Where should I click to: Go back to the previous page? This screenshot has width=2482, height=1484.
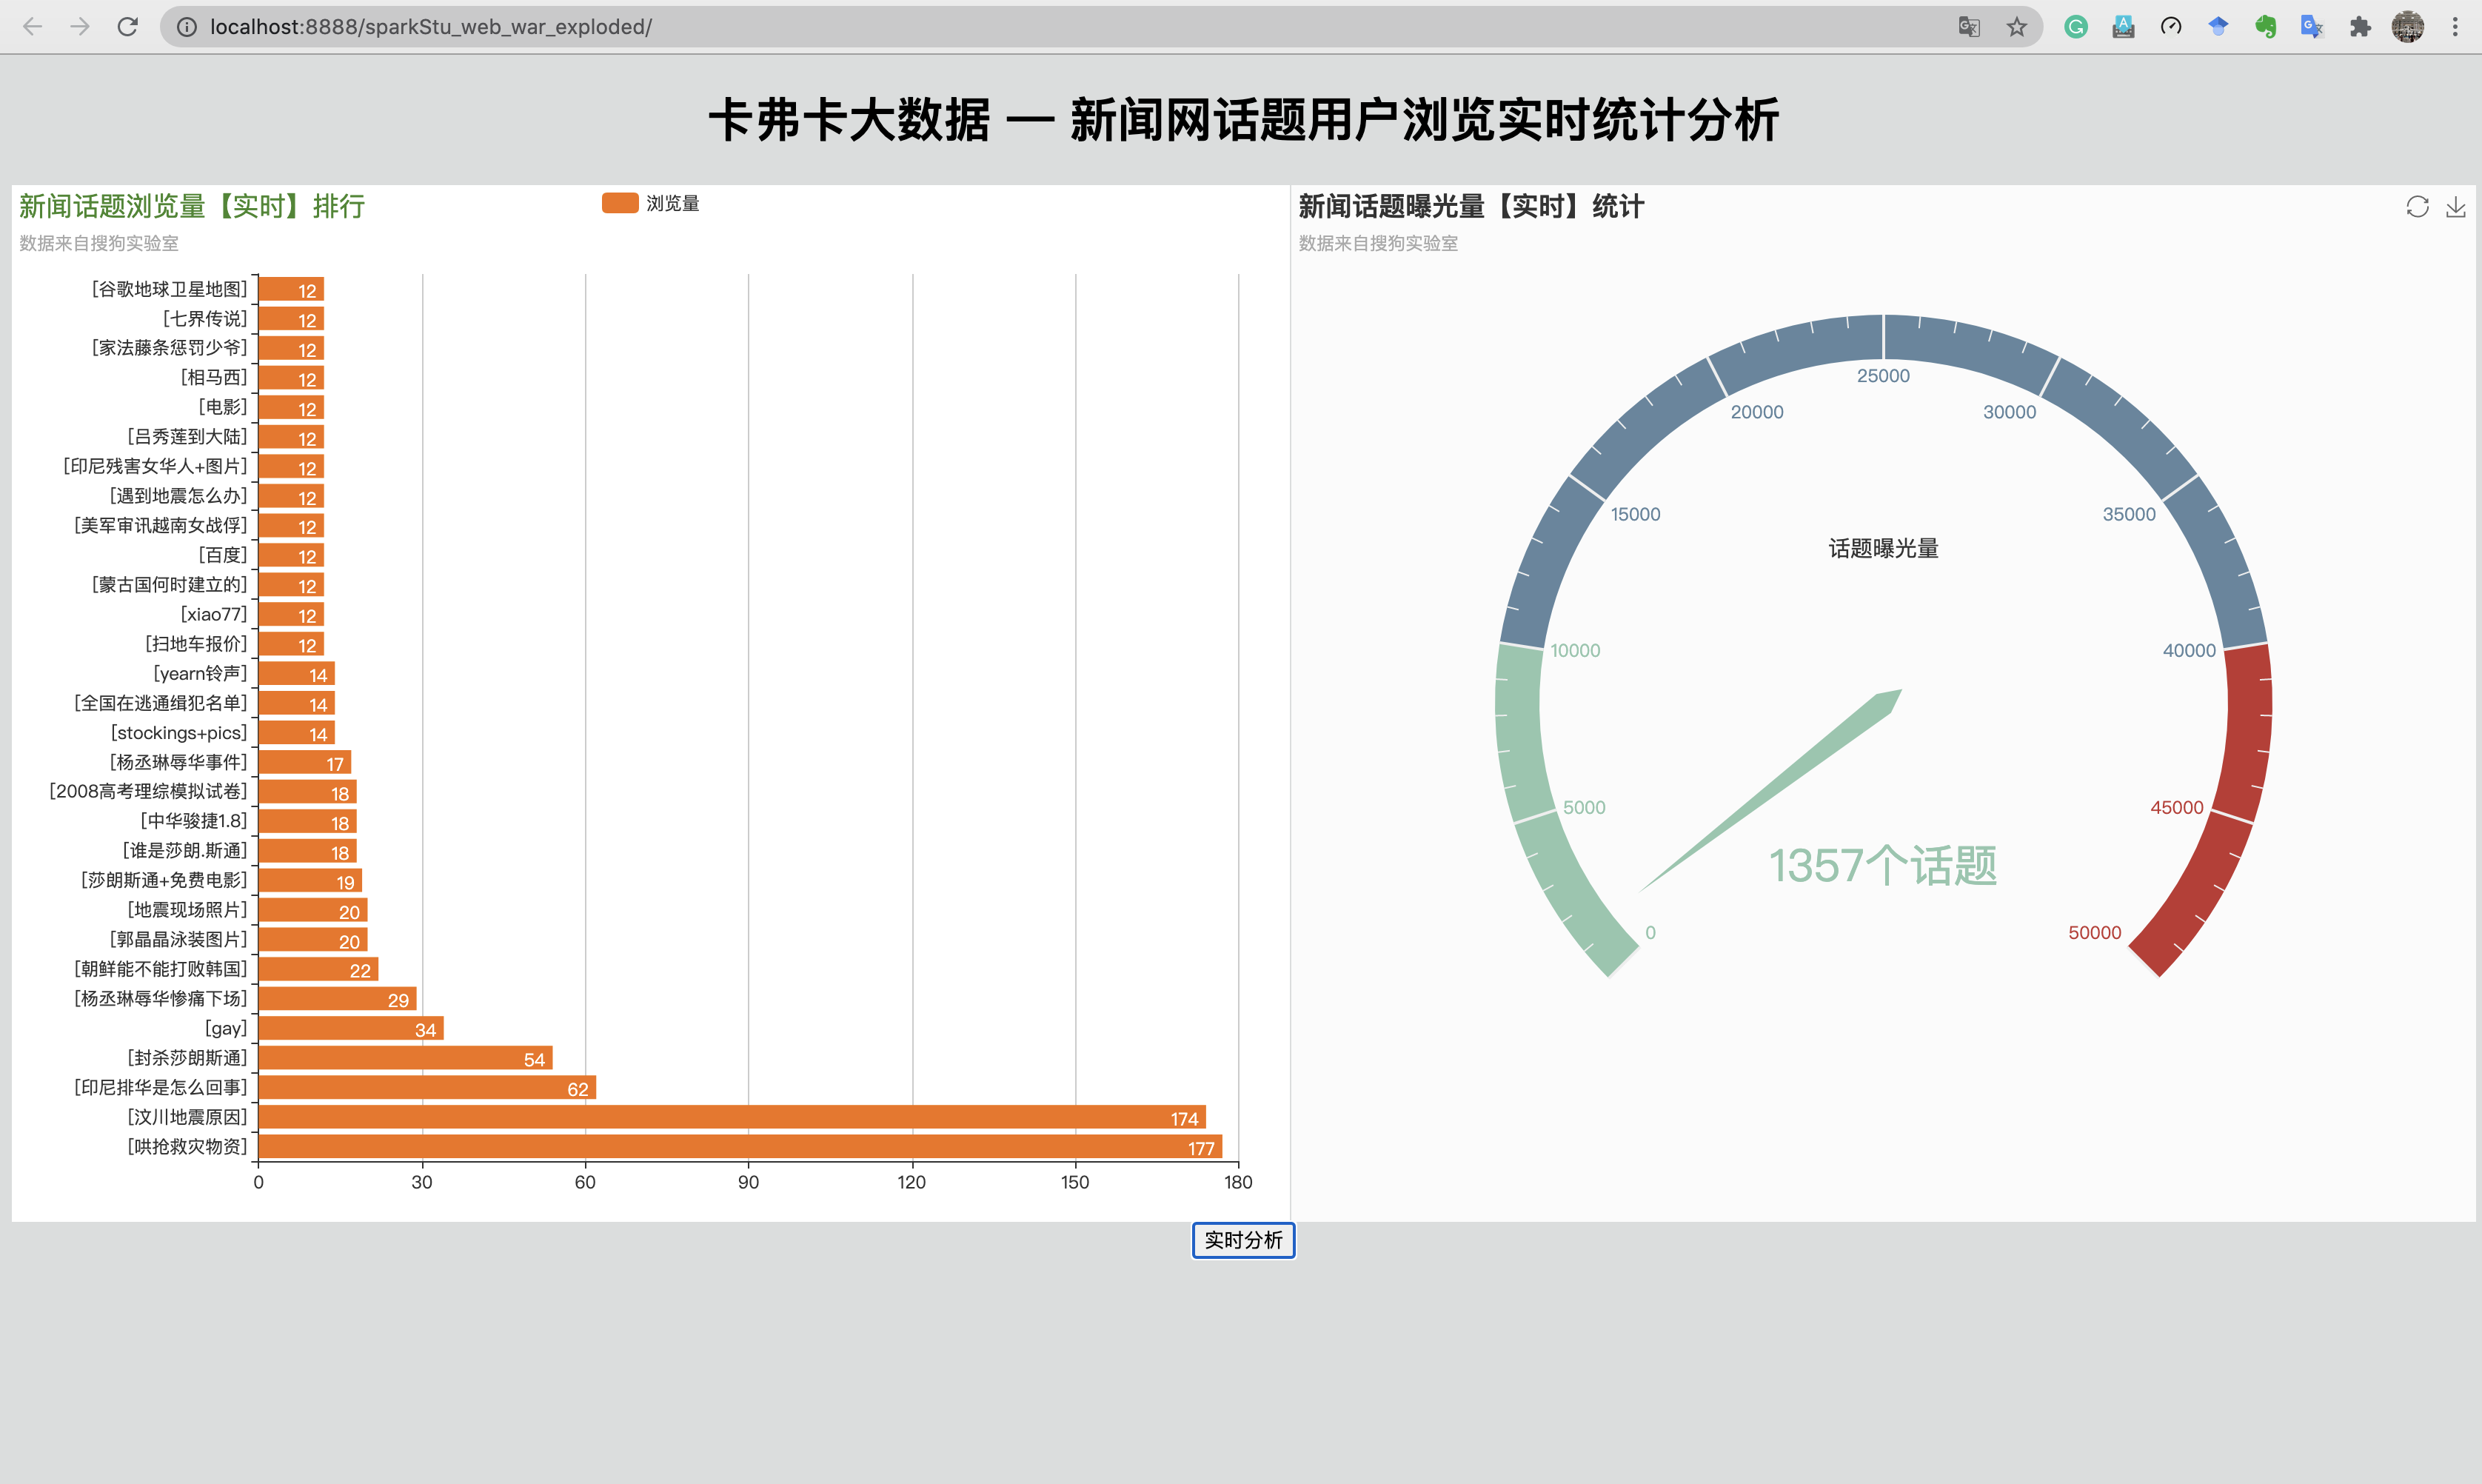[32, 27]
